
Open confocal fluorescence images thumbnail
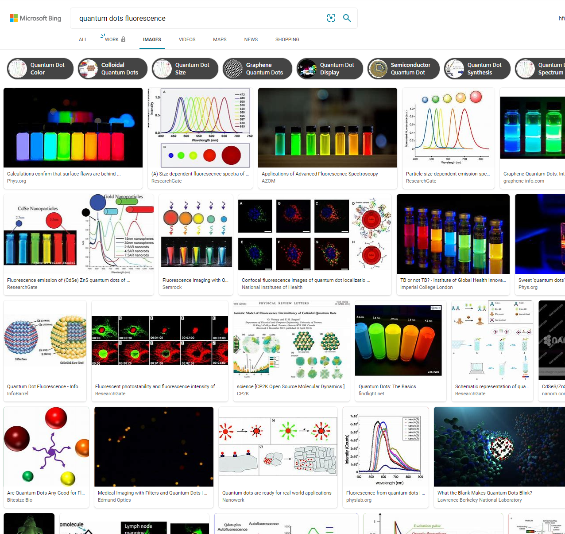click(x=315, y=234)
